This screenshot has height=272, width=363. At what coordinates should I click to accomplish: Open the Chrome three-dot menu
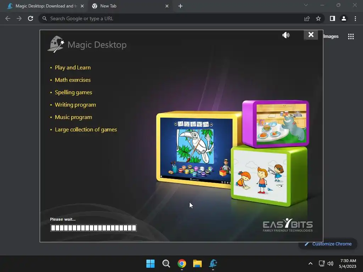point(355,18)
